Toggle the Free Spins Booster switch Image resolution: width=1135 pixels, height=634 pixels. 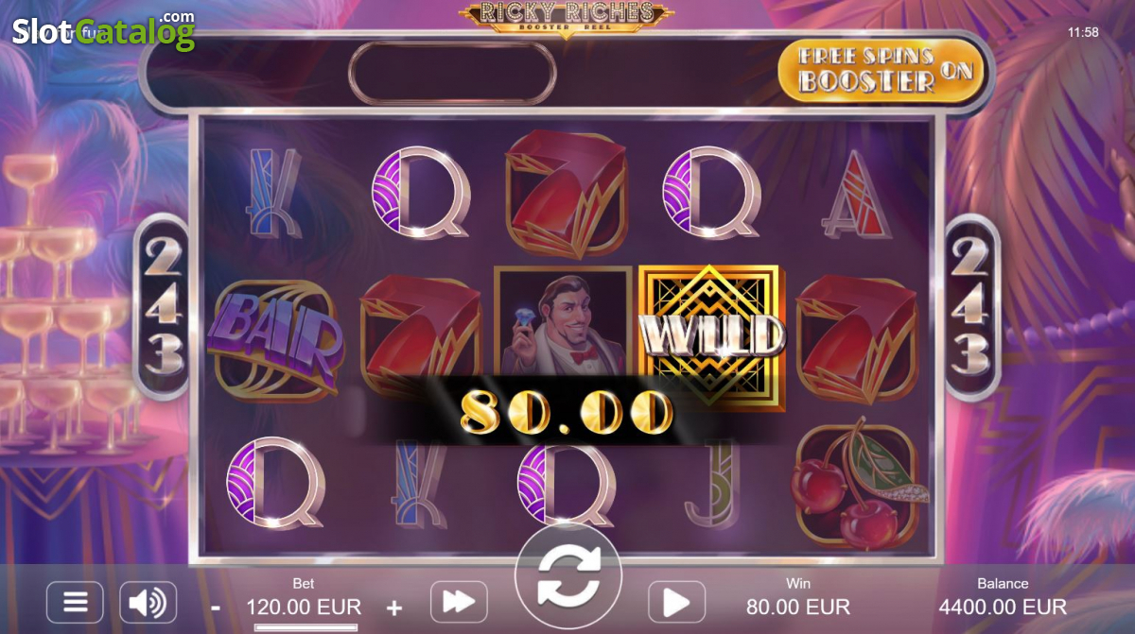(x=881, y=69)
